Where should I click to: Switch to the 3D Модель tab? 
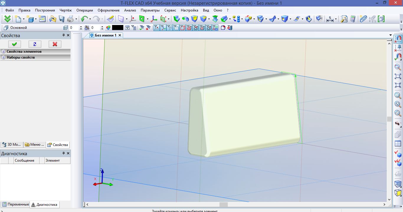click(12, 145)
